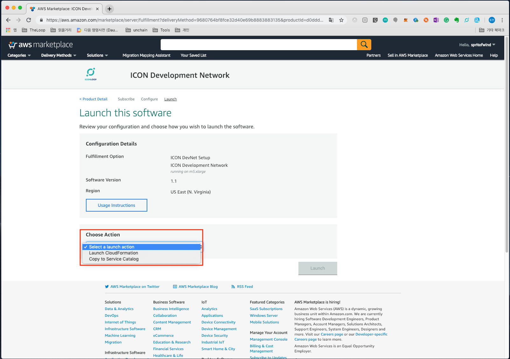Open the teal 'm' circle extension

(385, 20)
